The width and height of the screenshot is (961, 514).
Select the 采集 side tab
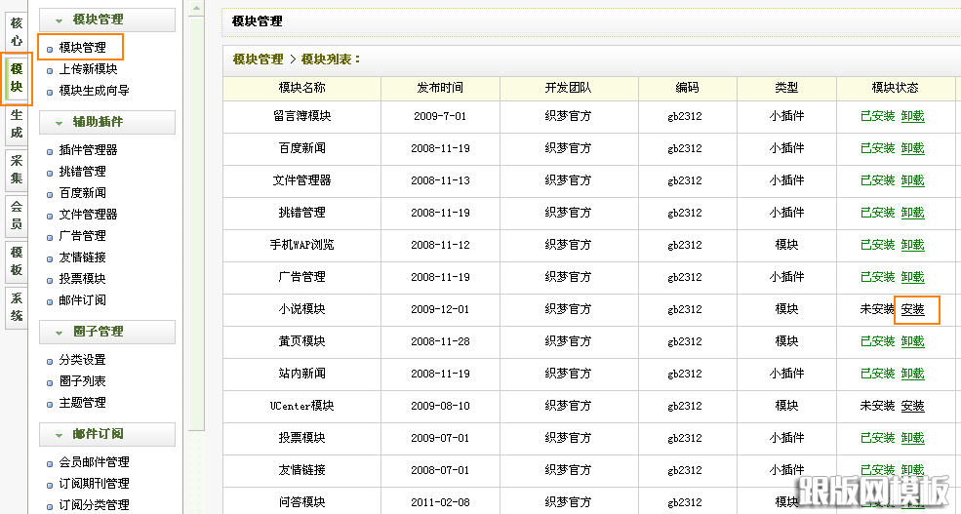pos(17,170)
